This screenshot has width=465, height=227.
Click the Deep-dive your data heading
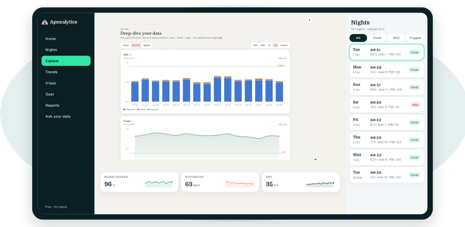[141, 33]
